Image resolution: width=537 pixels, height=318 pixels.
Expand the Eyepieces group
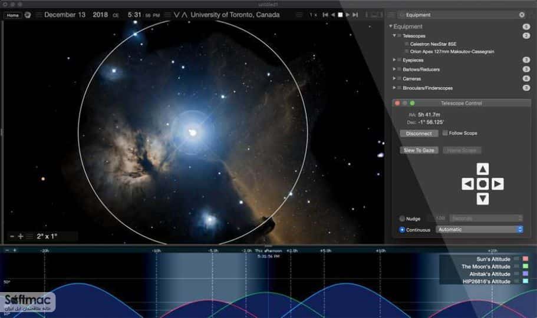click(394, 60)
